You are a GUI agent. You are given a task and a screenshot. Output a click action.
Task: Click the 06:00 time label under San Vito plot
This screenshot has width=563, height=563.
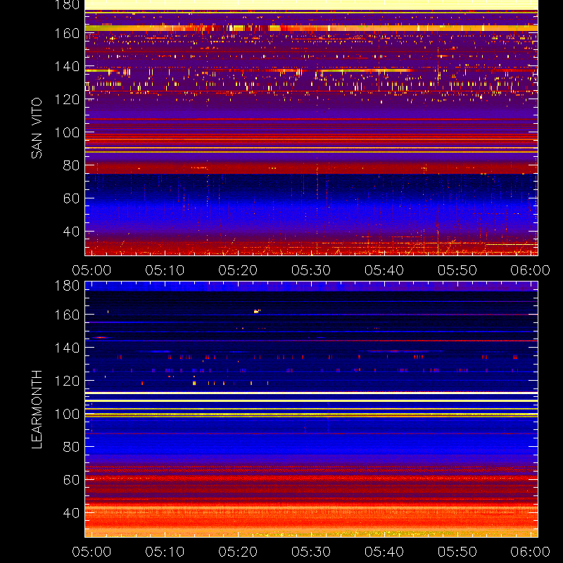531,270
